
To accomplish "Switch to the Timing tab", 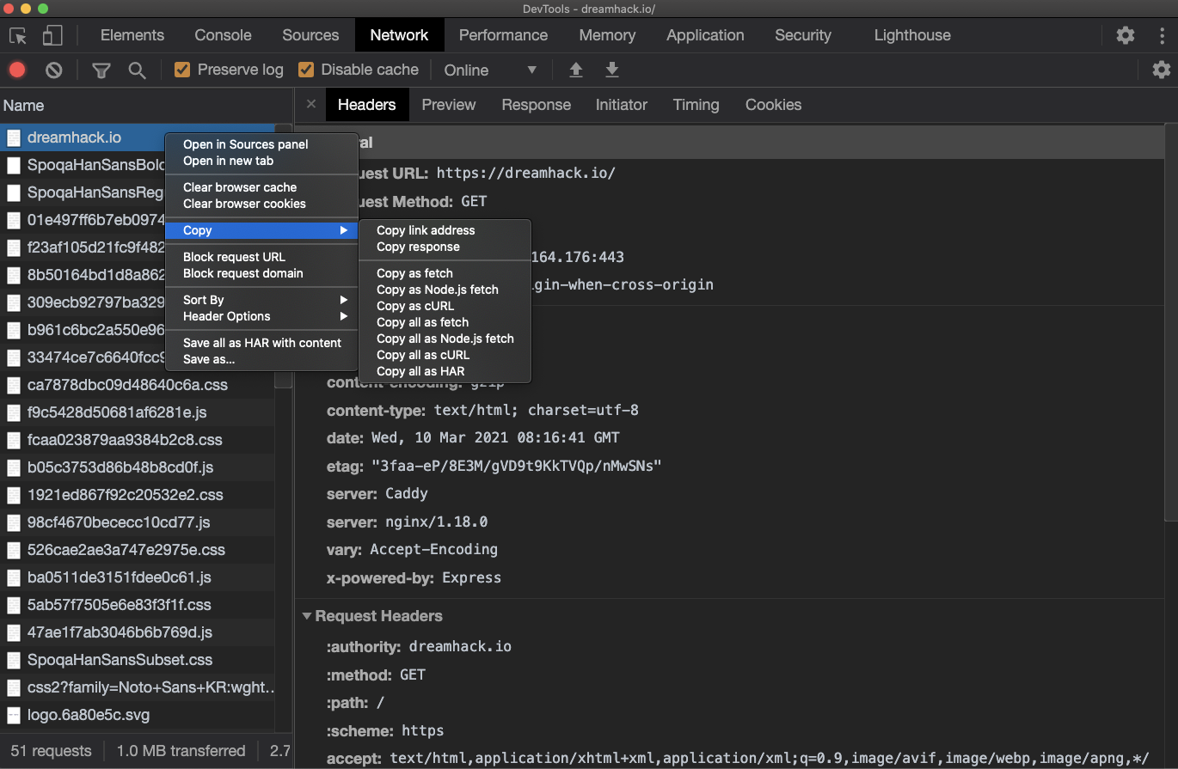I will click(696, 105).
